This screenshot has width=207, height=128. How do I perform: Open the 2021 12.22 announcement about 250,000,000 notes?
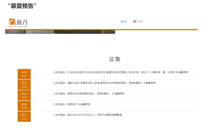pyautogui.click(x=120, y=72)
